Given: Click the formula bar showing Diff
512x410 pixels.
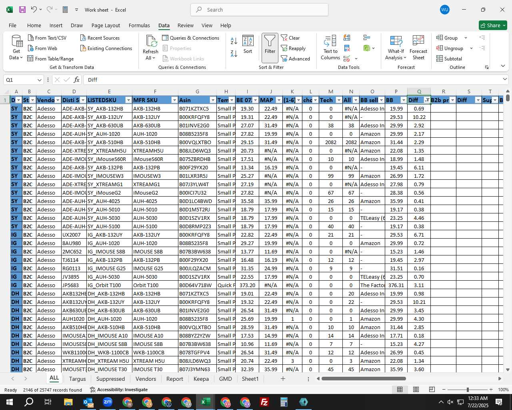Looking at the screenshot, I should coord(292,80).
